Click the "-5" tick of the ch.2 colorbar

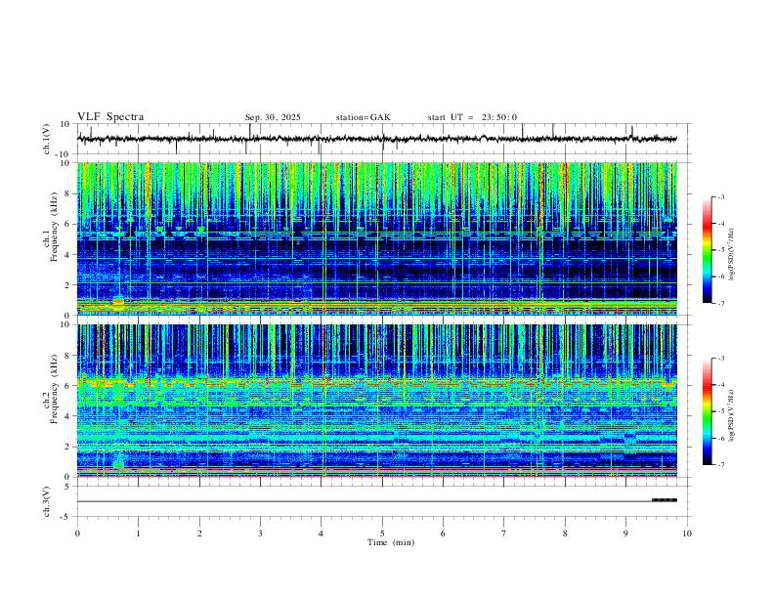[720, 411]
